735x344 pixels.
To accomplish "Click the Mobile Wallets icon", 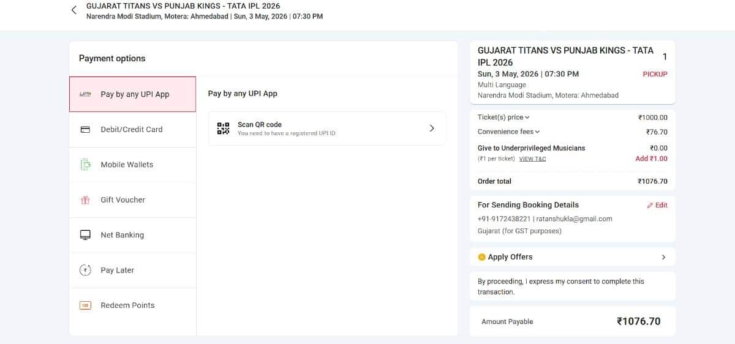I will pyautogui.click(x=86, y=165).
